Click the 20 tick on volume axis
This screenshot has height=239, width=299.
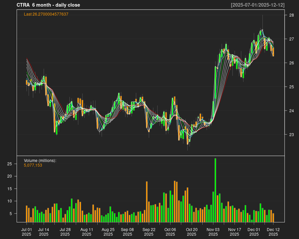click(10, 176)
